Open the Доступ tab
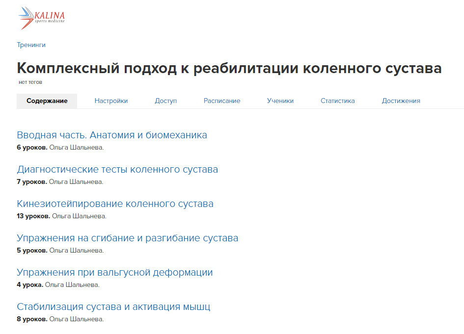 [166, 101]
